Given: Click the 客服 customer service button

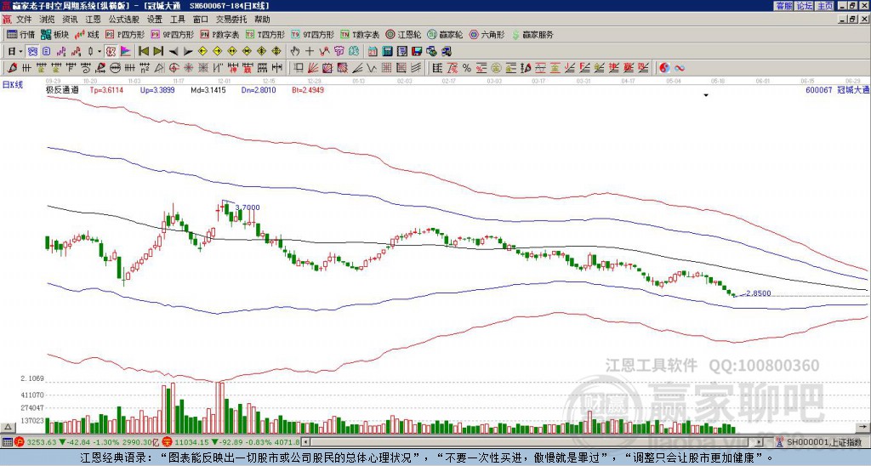Looking at the screenshot, I should (783, 6).
